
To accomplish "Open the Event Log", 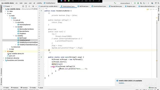I will coord(153,88).
